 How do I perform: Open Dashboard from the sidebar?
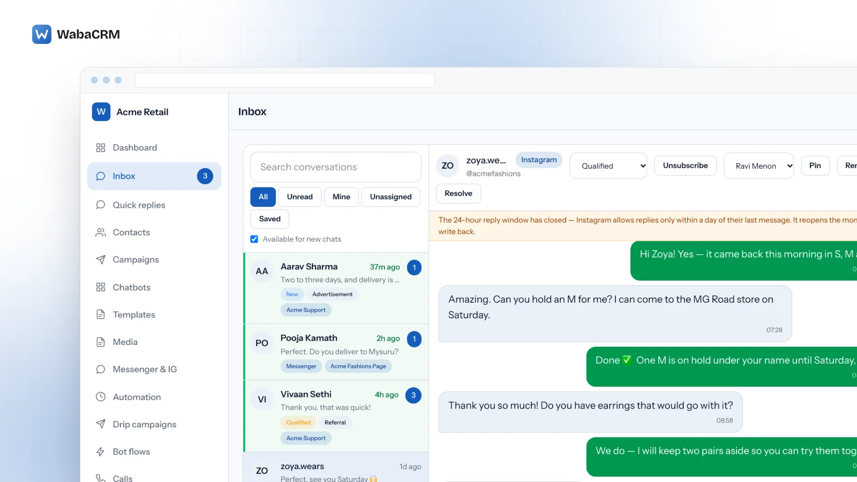point(154,148)
